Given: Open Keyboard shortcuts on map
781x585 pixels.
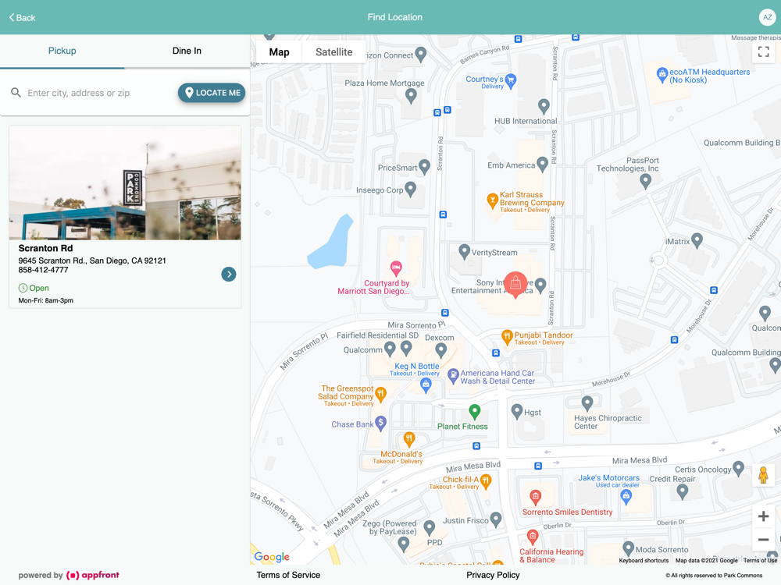Looking at the screenshot, I should [x=644, y=561].
